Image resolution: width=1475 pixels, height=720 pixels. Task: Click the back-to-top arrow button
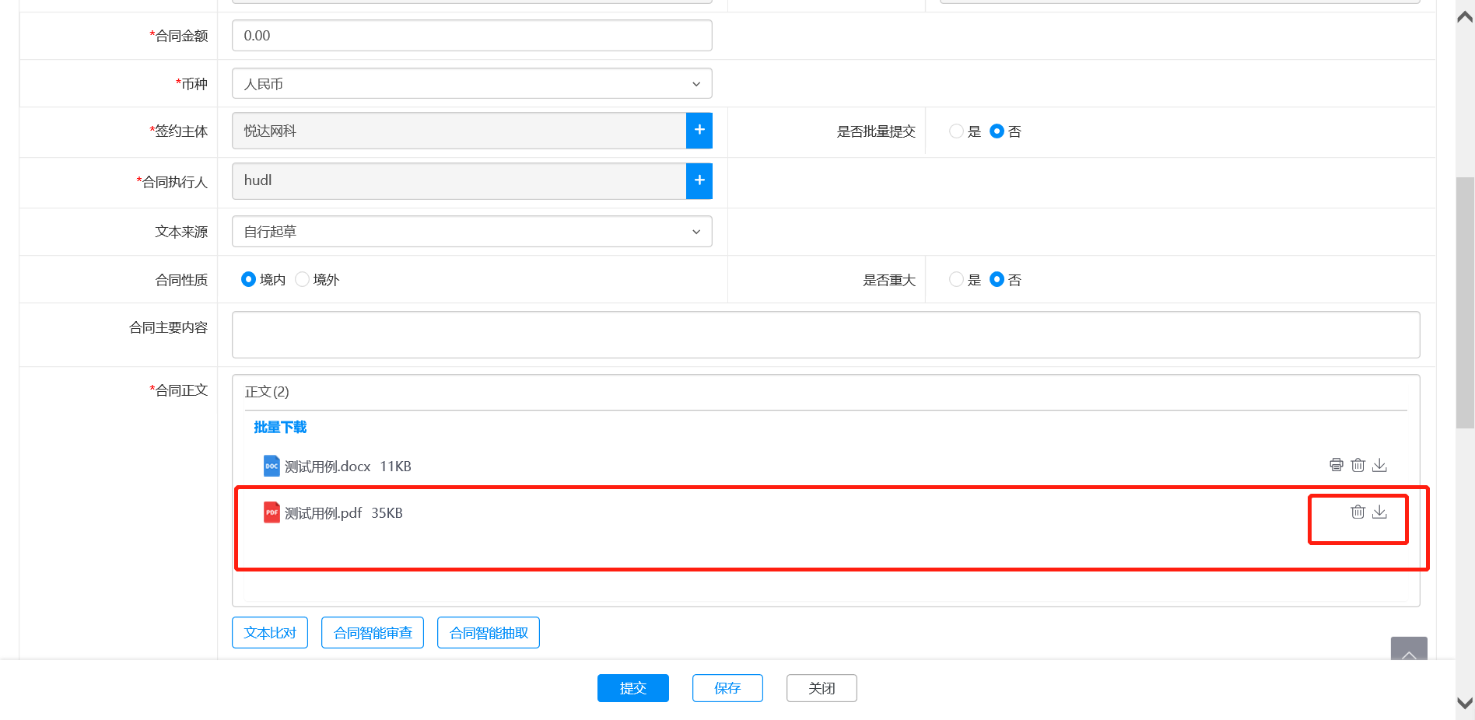1408,650
